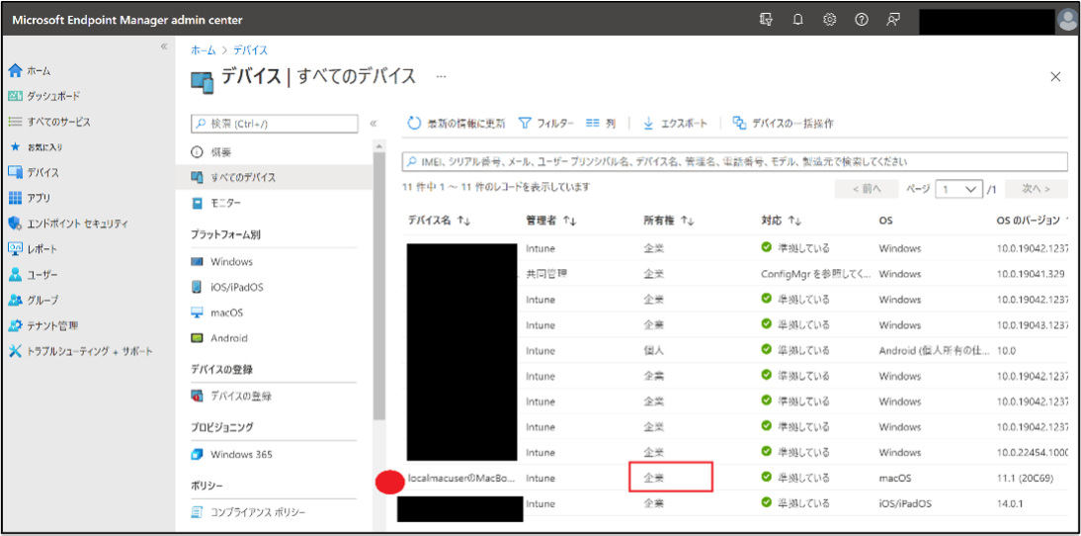Open フィルター options
Screen dimensions: 1081x536
click(x=546, y=124)
